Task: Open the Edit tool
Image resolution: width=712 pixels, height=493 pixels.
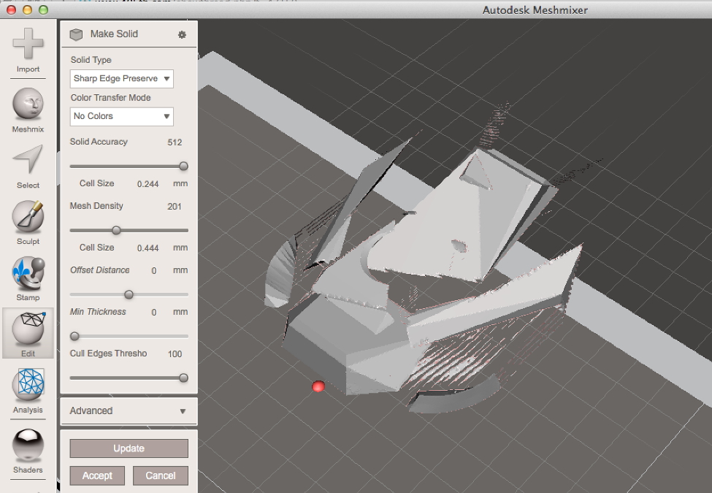Action: click(28, 330)
